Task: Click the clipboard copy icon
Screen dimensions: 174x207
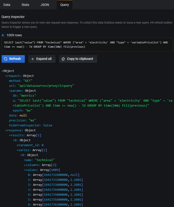Action: [x=63, y=59]
